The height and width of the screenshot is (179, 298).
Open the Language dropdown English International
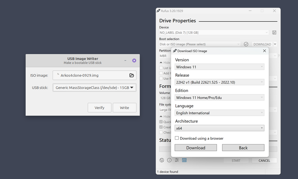219,113
